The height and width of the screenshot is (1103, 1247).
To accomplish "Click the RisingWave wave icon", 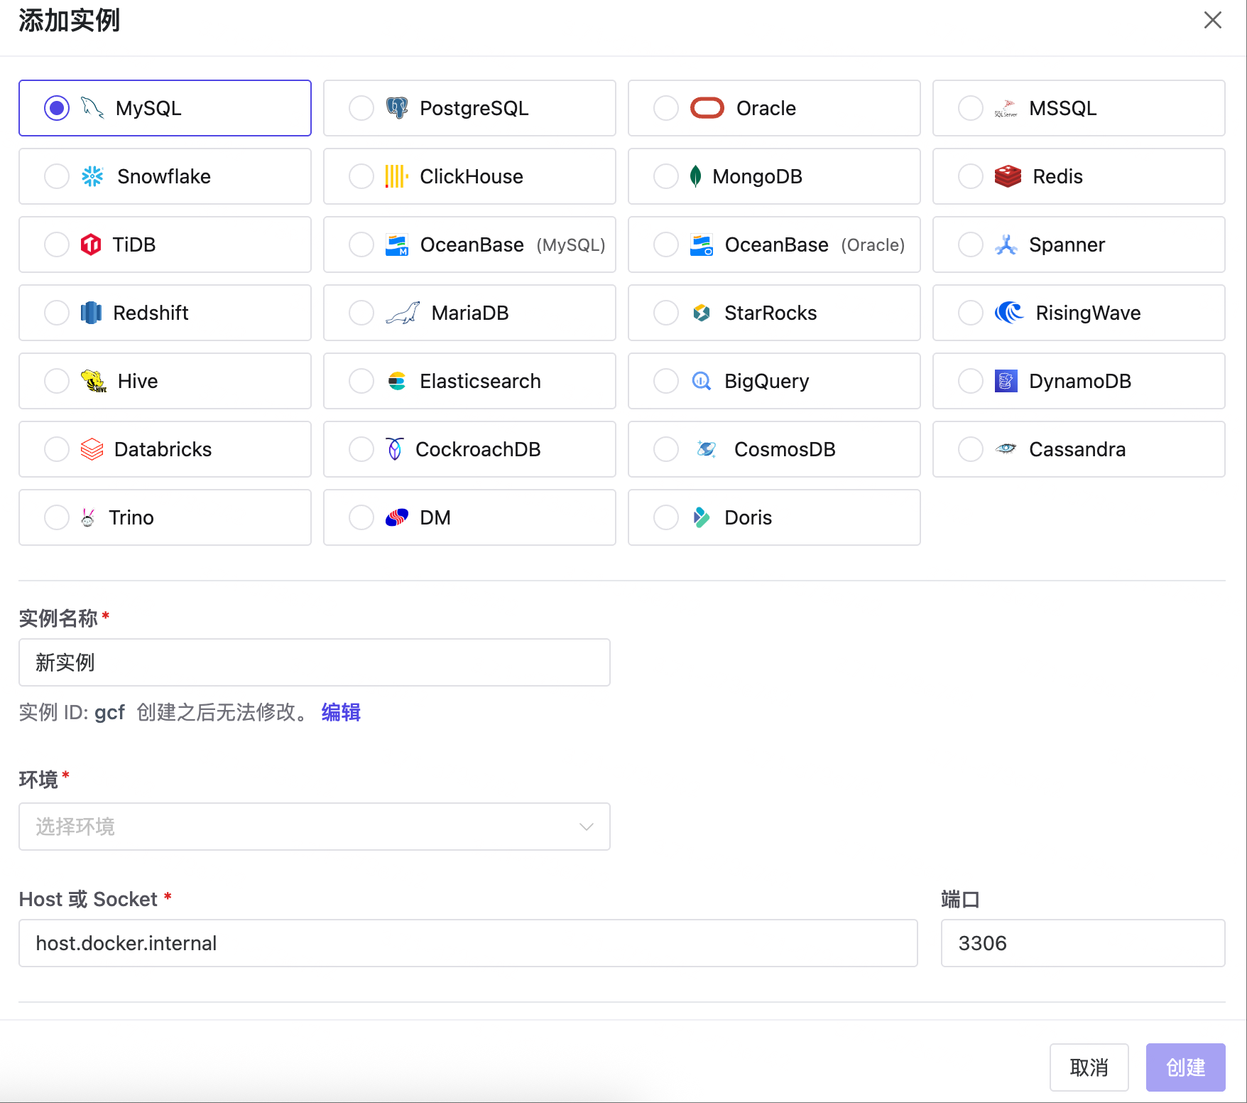I will pos(1009,313).
